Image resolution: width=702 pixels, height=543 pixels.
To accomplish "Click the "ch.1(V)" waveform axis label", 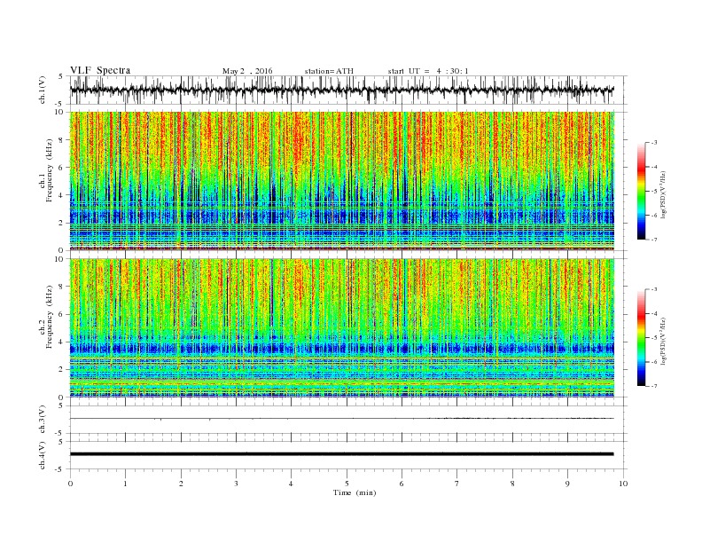I will (43, 90).
